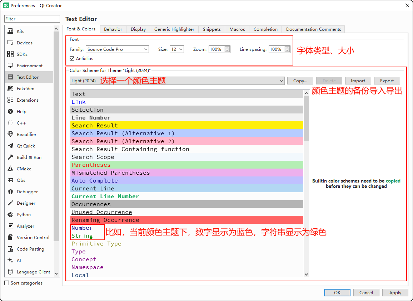Open the Generic Highlighter tab
This screenshot has width=413, height=301.
pos(174,29)
